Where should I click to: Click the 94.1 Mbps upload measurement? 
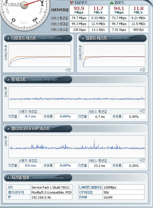point(119,10)
